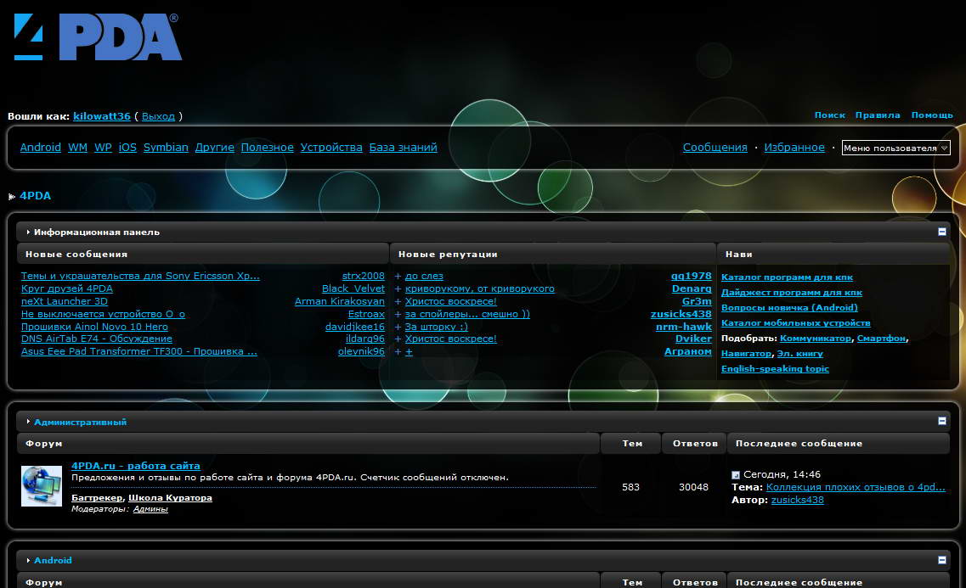The height and width of the screenshot is (588, 966).
Task: Click the plus sign before "криворукому, от криворукого"
Action: [x=398, y=289]
